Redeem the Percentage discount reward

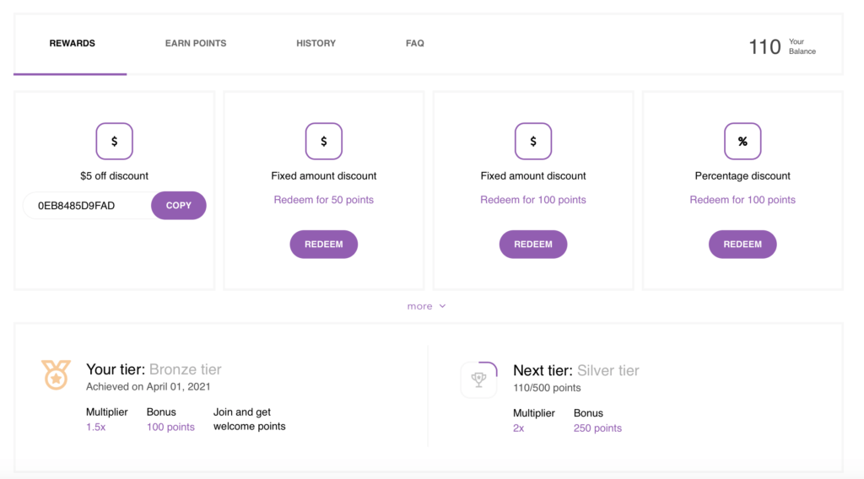click(x=742, y=244)
